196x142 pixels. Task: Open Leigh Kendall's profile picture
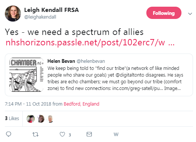(x=13, y=13)
